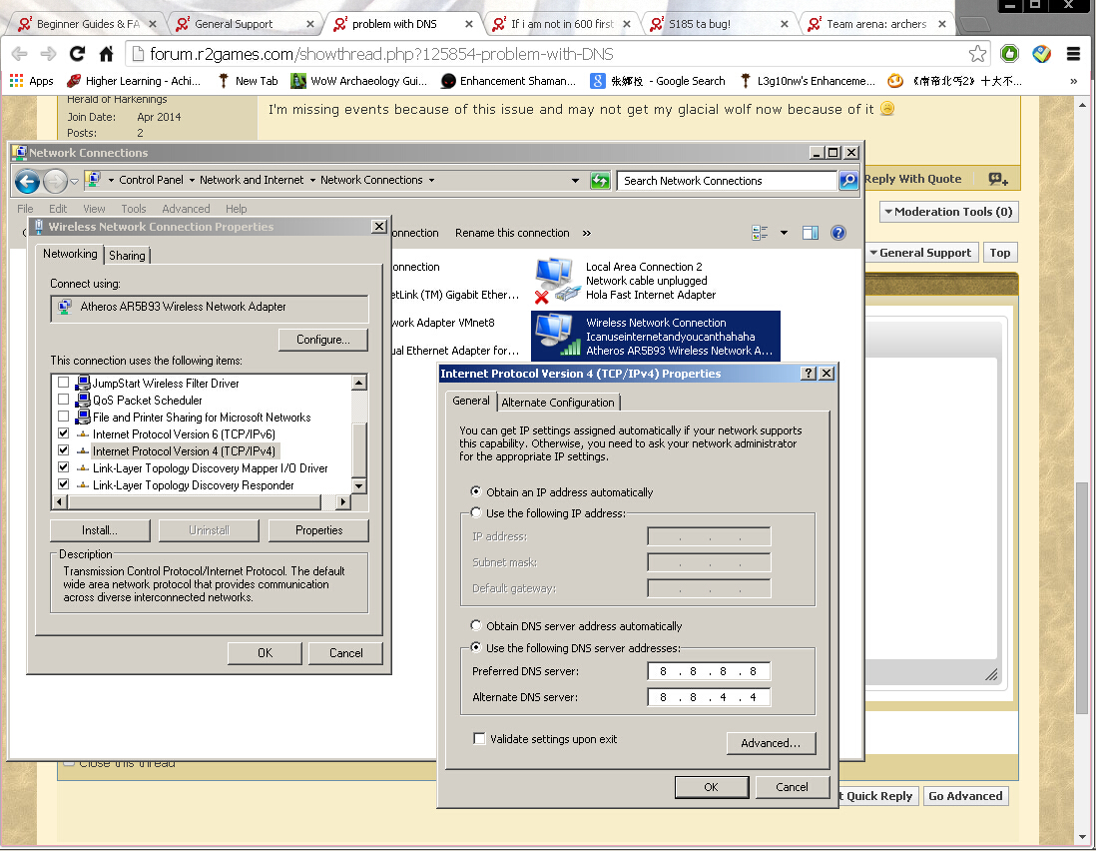Select Obtain DNS server address automatically
Image resolution: width=1096 pixels, height=851 pixels.
click(x=477, y=626)
